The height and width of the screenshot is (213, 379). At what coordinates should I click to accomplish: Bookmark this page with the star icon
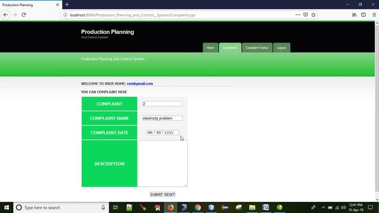(x=313, y=15)
